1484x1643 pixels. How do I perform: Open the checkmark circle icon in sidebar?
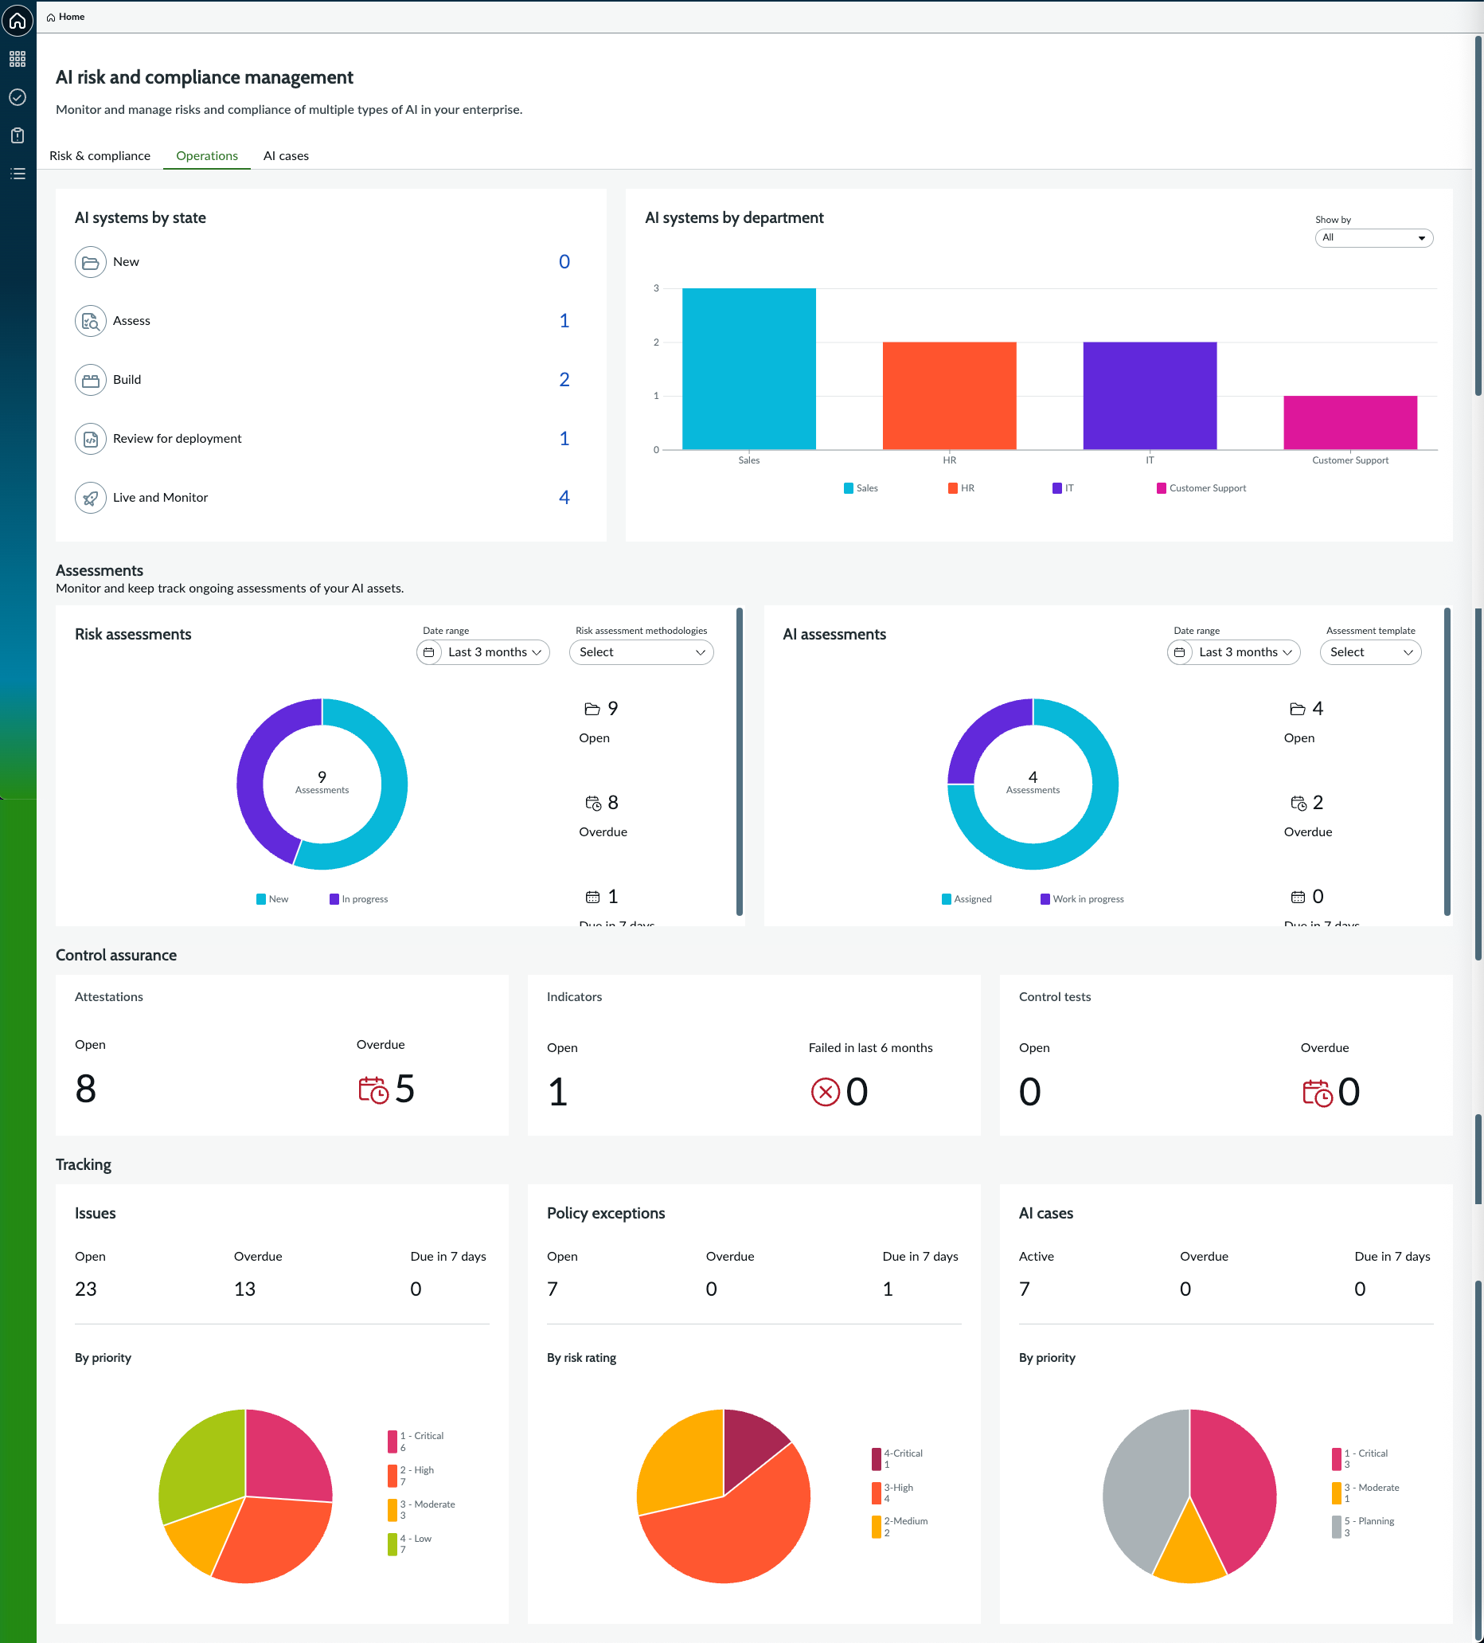coord(18,97)
